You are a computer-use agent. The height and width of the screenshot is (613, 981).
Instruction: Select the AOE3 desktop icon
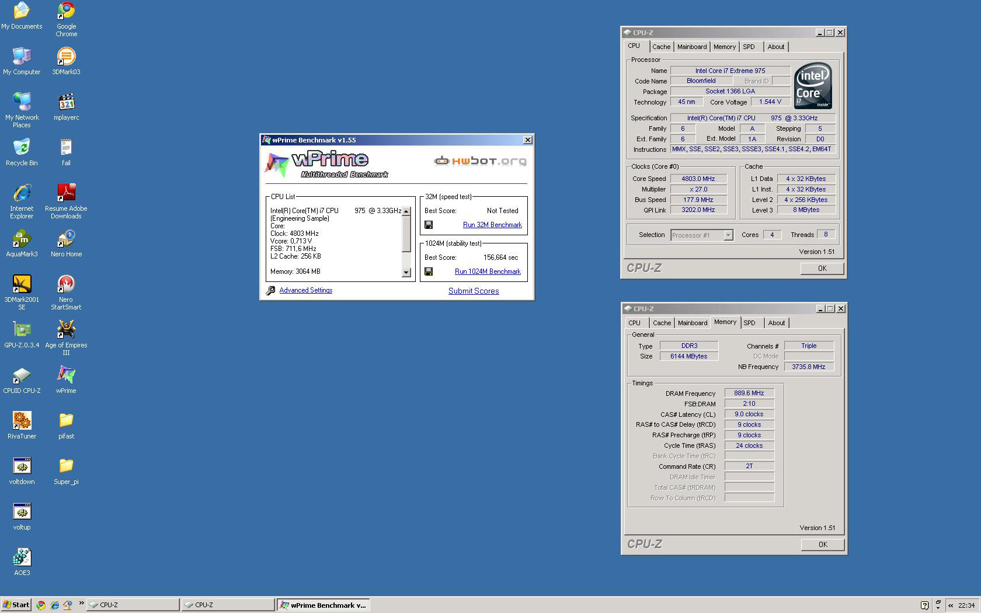click(x=22, y=562)
